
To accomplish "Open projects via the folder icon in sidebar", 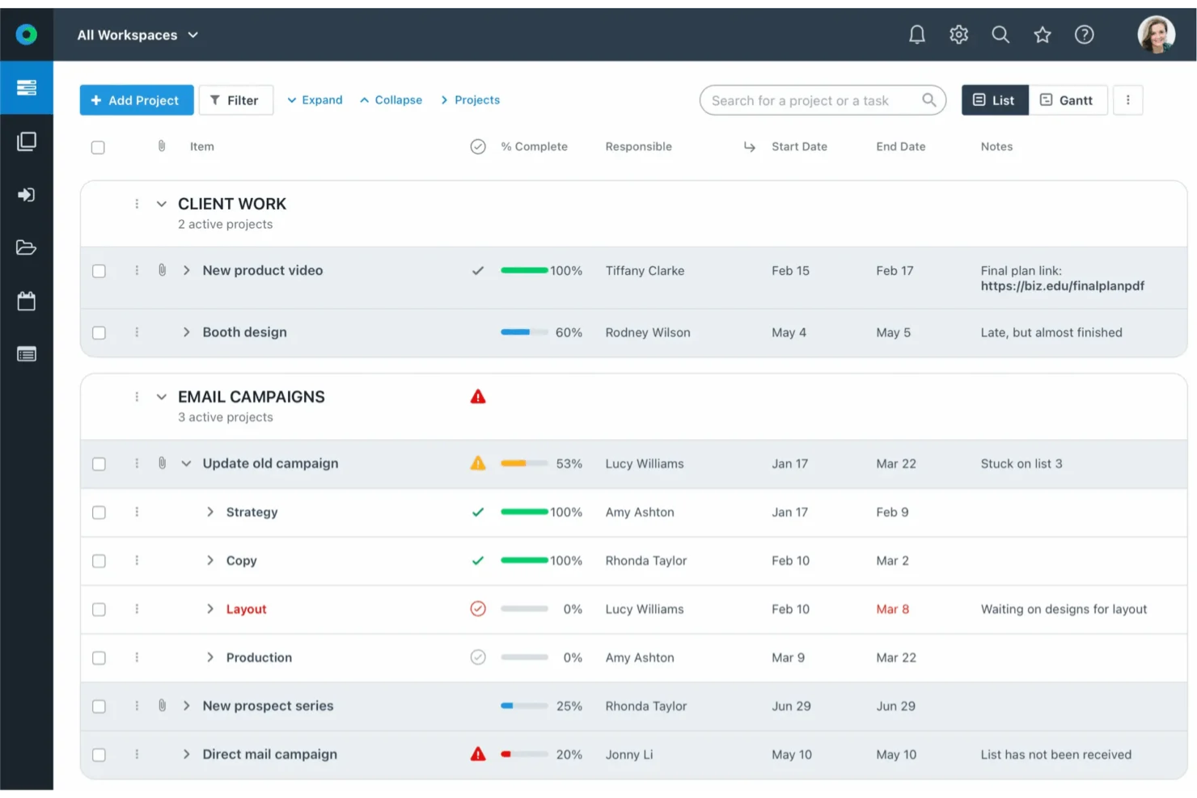I will [27, 247].
